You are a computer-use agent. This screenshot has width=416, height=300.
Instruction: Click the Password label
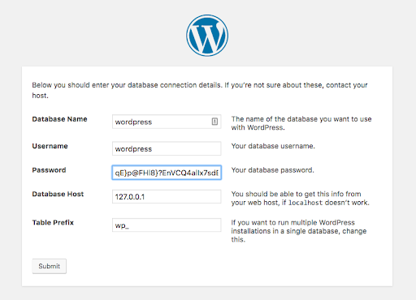pyautogui.click(x=49, y=170)
